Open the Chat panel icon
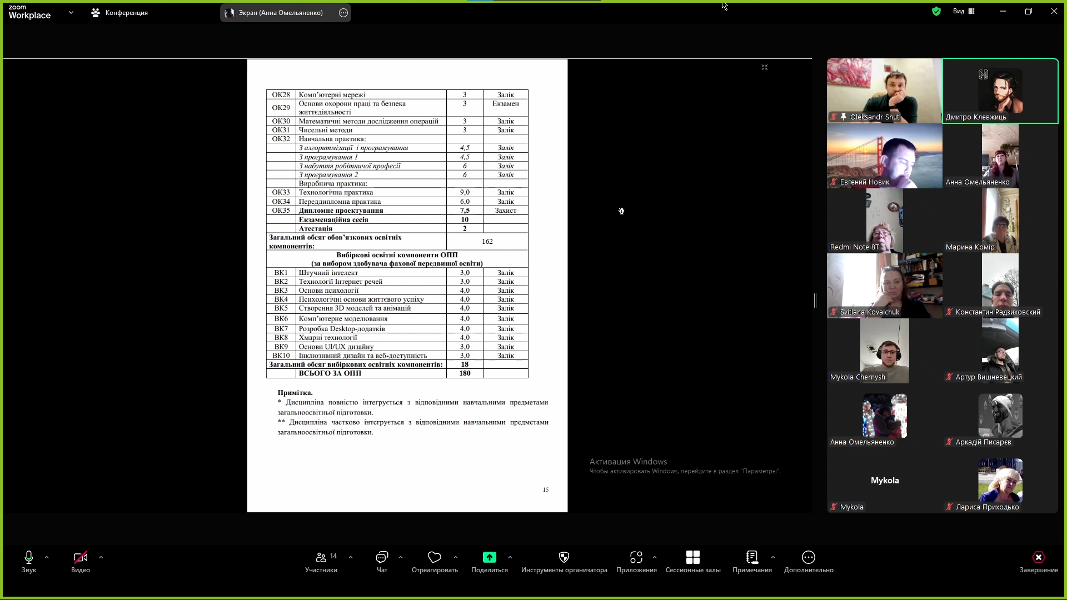This screenshot has width=1067, height=600. click(x=382, y=557)
